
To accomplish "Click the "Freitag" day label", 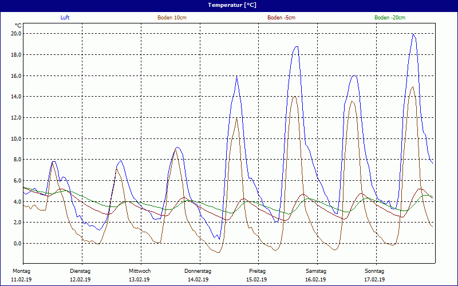I will (257, 271).
